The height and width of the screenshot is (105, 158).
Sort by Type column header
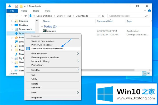pos(129,21)
